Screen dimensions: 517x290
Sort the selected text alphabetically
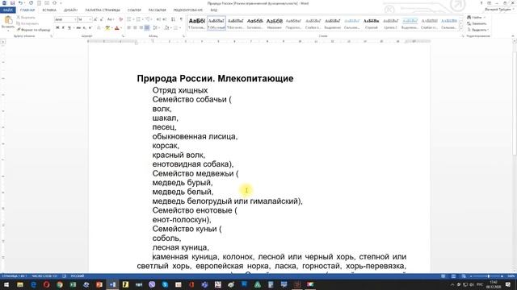[x=173, y=19]
